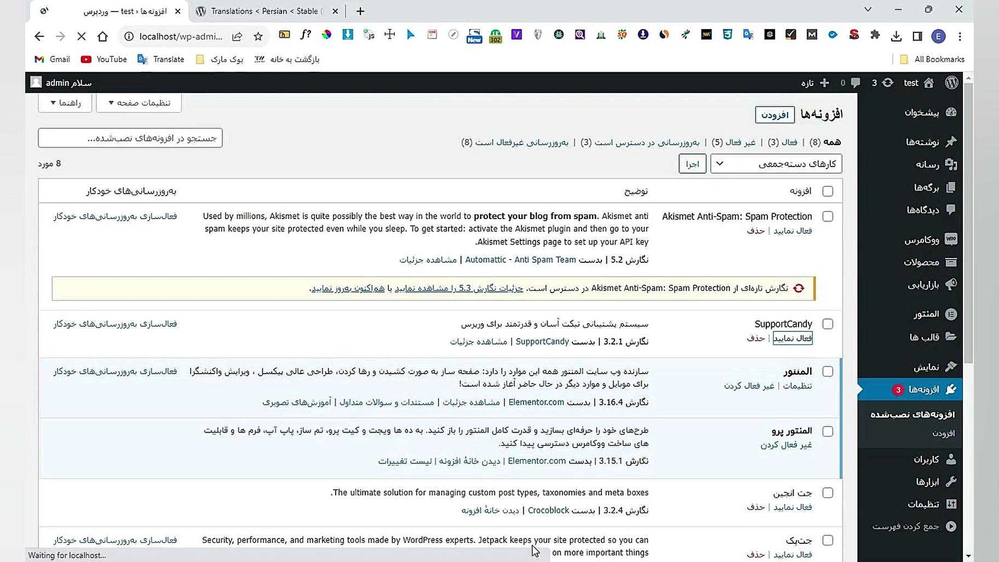Open Pages icon in the sidebar
999x562 pixels.
pos(951,187)
